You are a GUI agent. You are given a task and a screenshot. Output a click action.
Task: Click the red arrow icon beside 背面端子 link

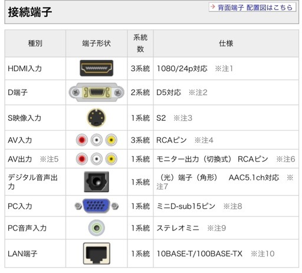click(x=213, y=7)
